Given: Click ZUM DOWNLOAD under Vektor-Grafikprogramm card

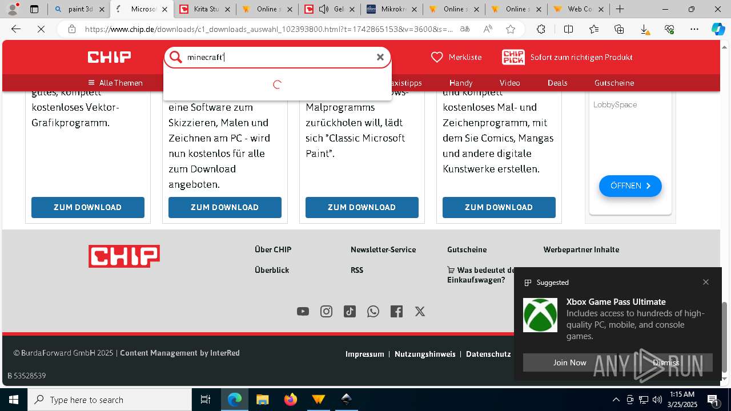Looking at the screenshot, I should [88, 207].
